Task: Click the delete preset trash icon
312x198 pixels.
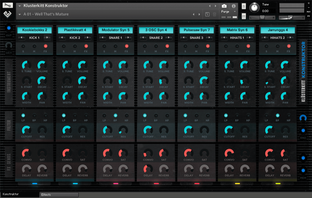Action: (214, 15)
